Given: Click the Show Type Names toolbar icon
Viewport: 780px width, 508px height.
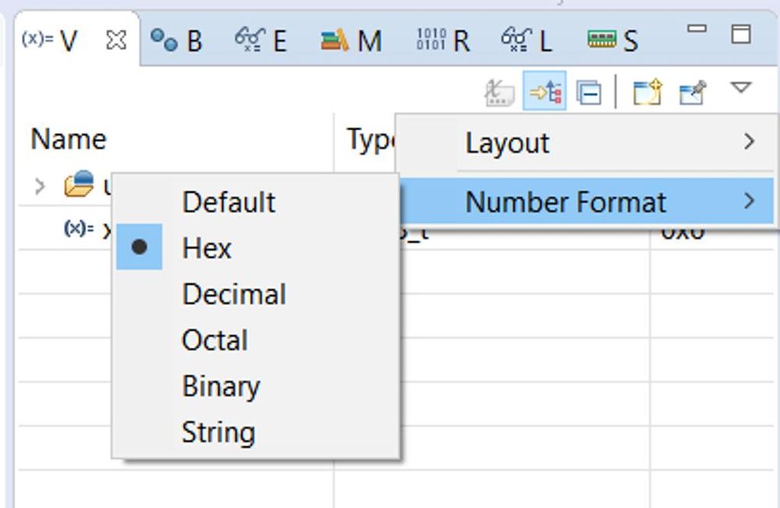Looking at the screenshot, I should pyautogui.click(x=500, y=93).
